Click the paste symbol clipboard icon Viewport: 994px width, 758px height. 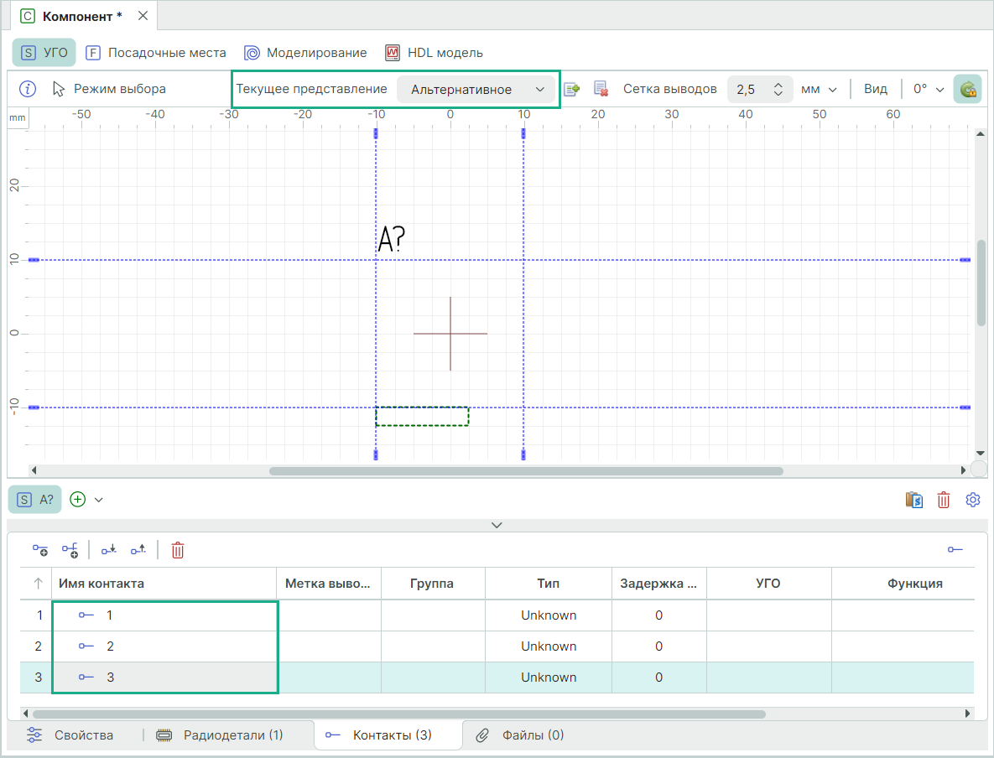click(914, 500)
